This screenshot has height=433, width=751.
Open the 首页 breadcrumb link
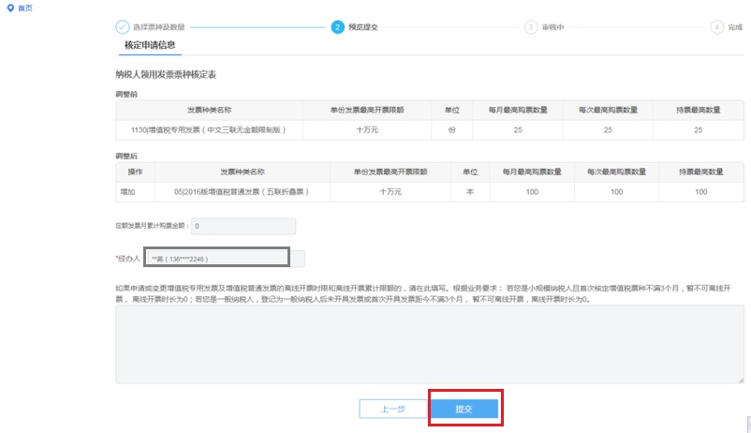(25, 8)
